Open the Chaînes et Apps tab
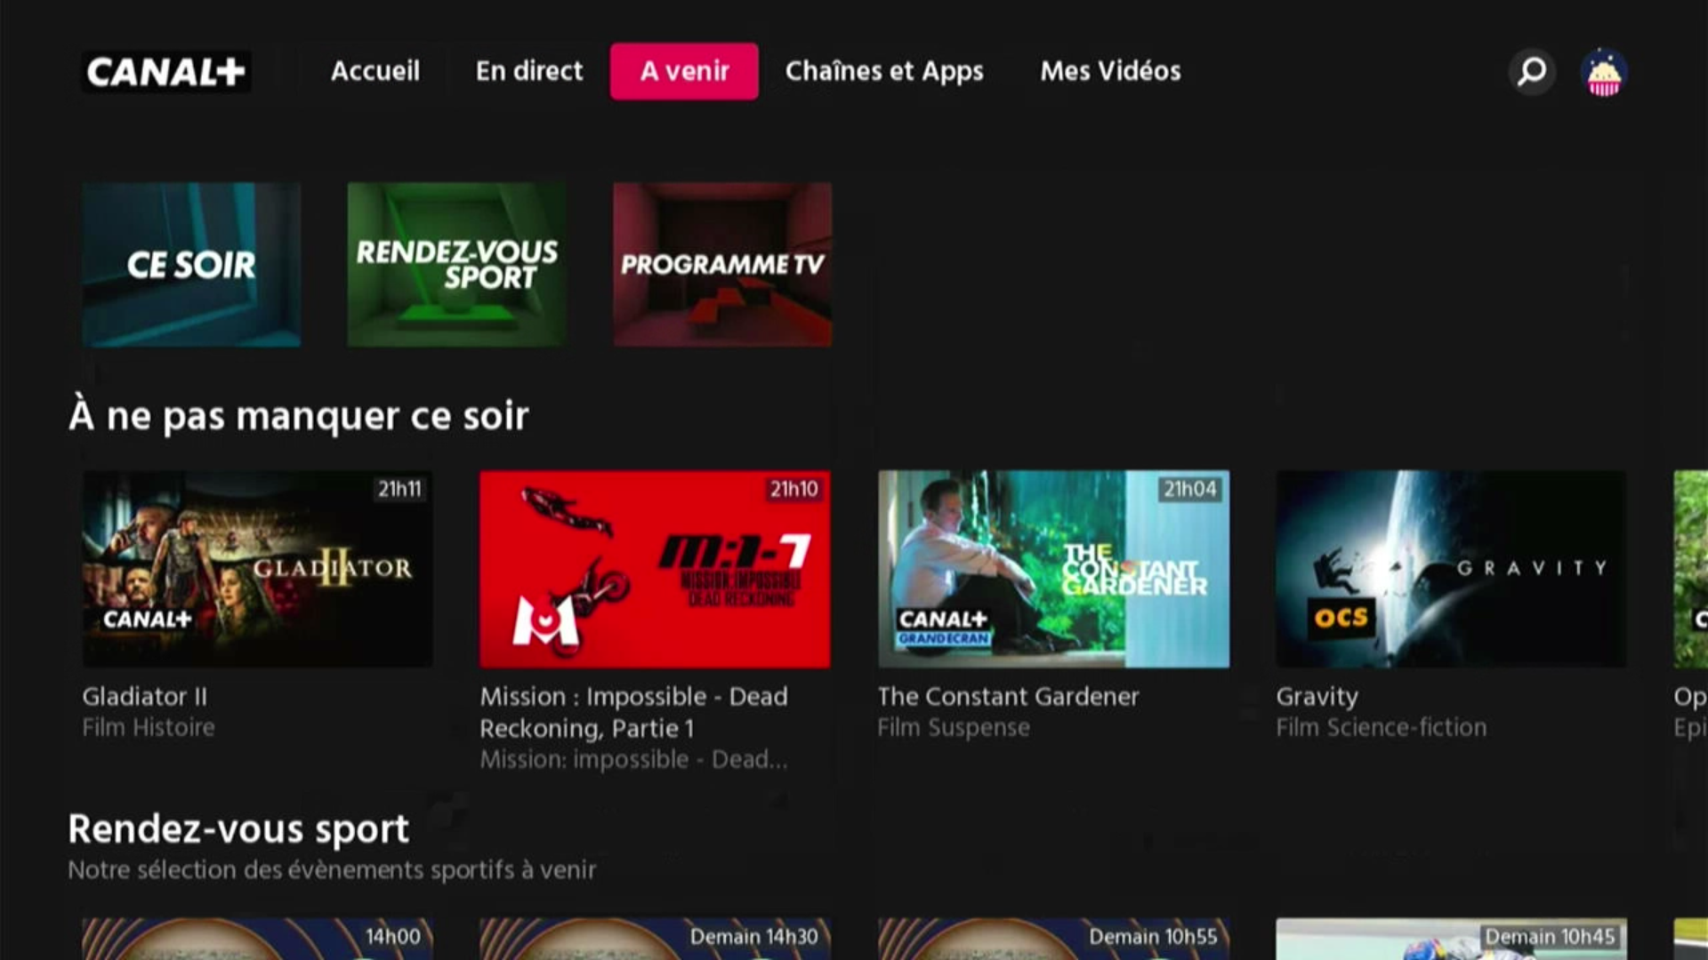This screenshot has height=960, width=1708. pyautogui.click(x=884, y=71)
